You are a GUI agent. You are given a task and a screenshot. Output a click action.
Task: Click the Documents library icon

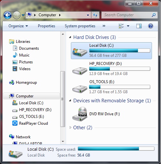click(x=15, y=48)
